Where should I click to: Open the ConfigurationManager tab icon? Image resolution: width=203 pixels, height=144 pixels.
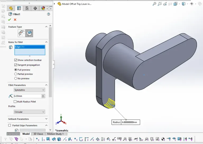point(27,8)
